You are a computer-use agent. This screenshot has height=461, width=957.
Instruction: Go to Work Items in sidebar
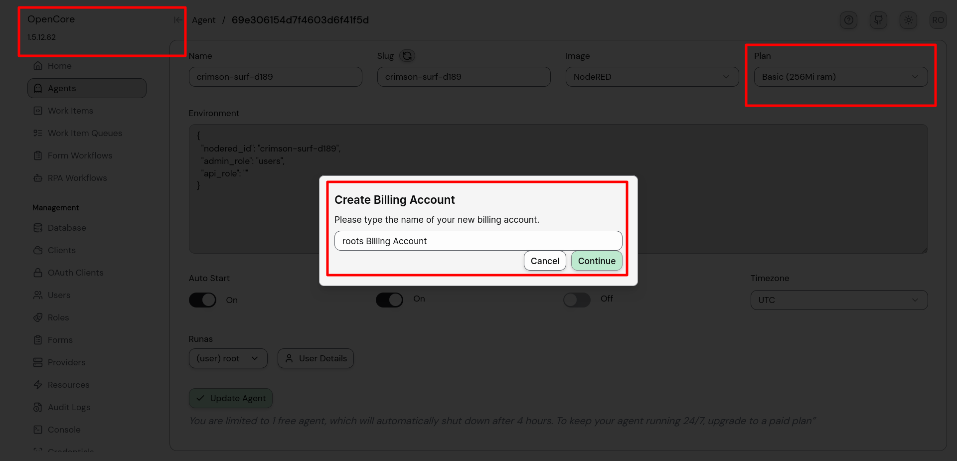[x=70, y=111]
